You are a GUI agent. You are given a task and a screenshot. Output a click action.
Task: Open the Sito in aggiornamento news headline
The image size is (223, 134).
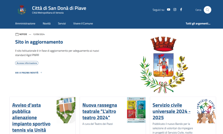pyautogui.click(x=39, y=42)
